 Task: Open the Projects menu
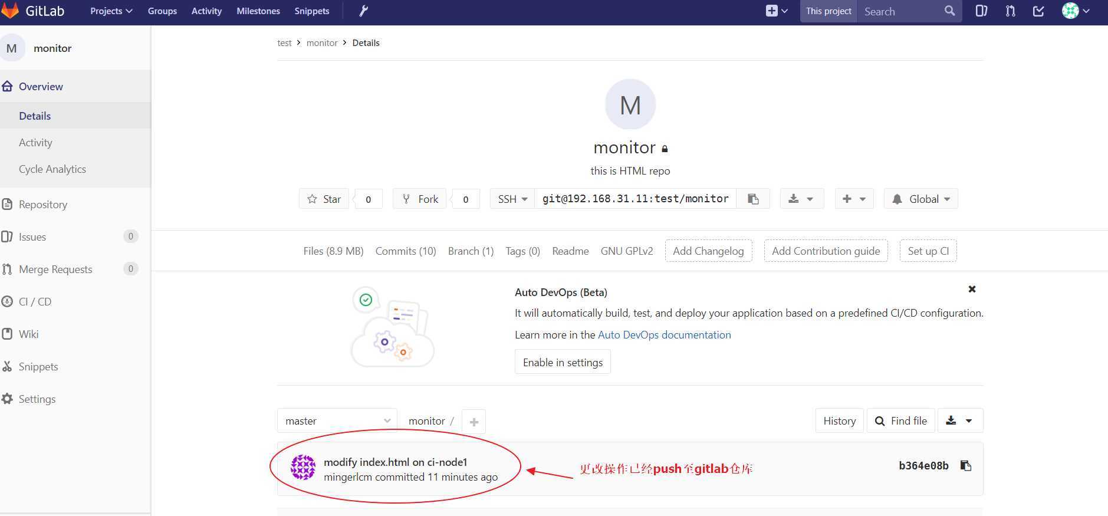[111, 11]
